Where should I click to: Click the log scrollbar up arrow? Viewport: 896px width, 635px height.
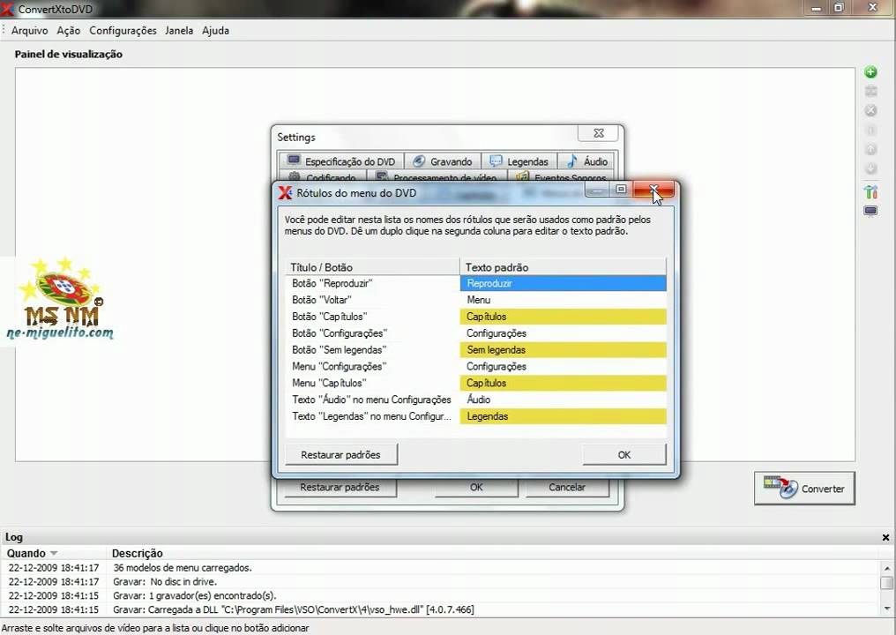click(x=886, y=568)
